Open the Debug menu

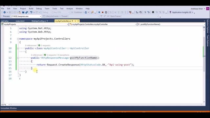point(39,9)
